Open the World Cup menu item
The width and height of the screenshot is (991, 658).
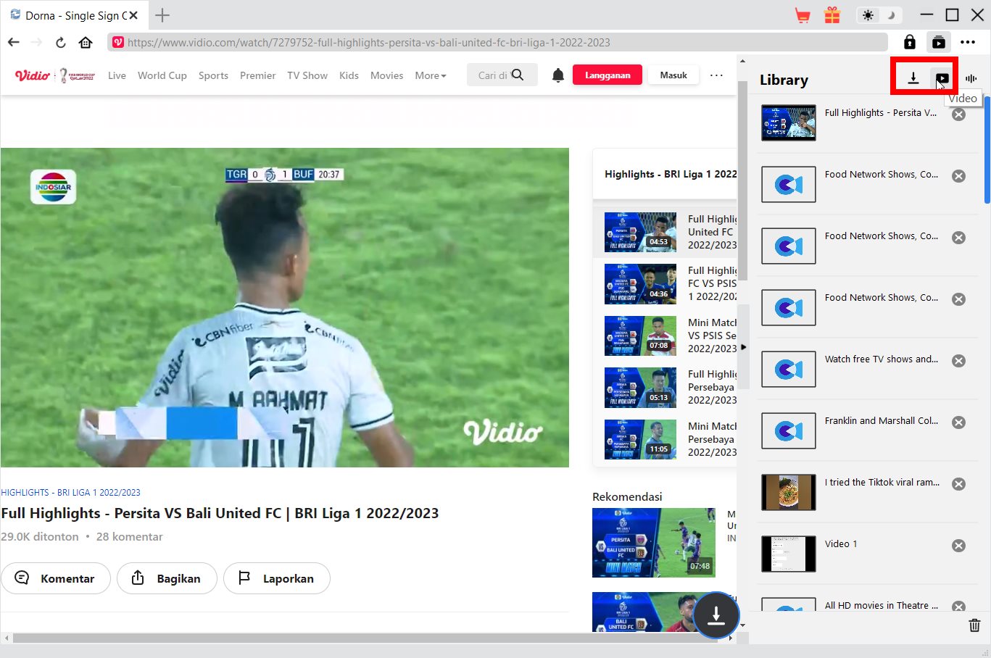click(x=162, y=75)
